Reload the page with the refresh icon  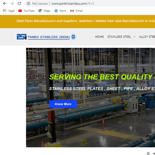tap(19, 3)
